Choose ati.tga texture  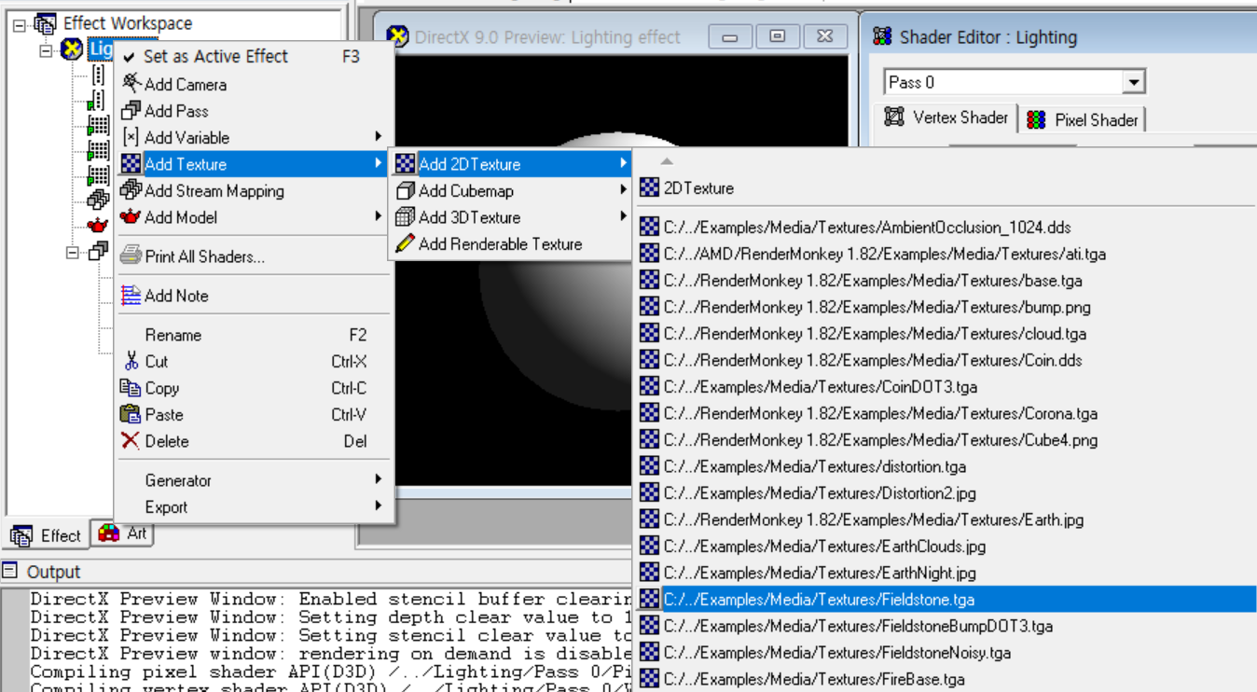946,254
